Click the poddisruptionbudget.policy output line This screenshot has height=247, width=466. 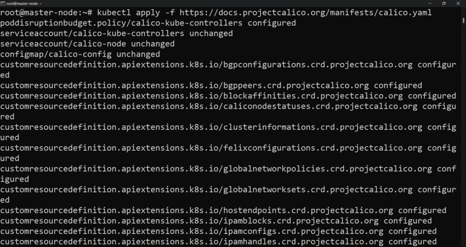148,23
